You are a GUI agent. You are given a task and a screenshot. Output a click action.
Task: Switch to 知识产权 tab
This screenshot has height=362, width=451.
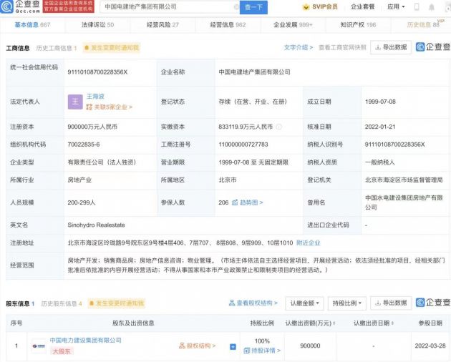point(358,25)
